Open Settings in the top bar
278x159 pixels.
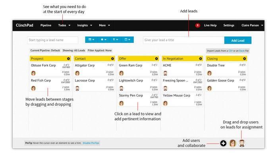(x=229, y=25)
